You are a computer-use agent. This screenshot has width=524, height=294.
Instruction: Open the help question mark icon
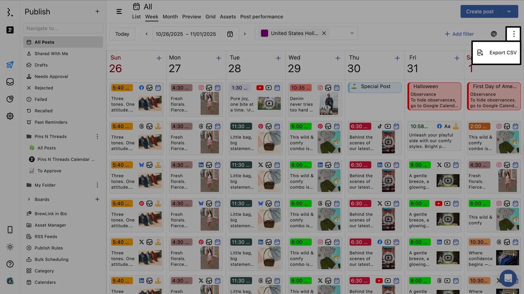point(10,264)
